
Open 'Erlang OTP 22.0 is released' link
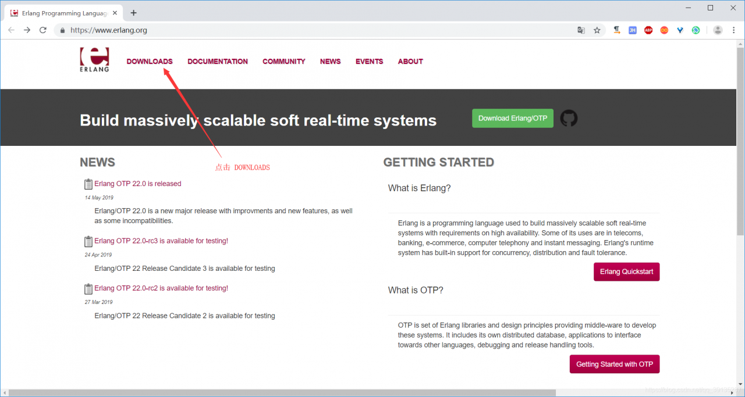pos(138,184)
